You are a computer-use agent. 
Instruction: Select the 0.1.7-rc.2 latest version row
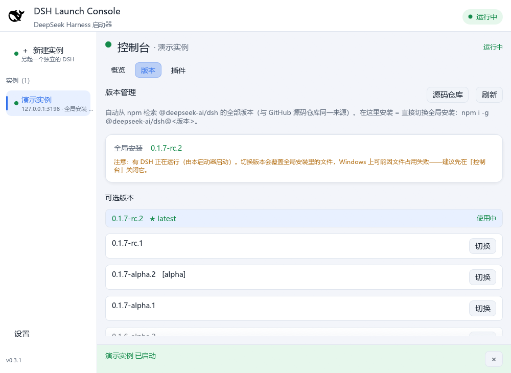(304, 218)
